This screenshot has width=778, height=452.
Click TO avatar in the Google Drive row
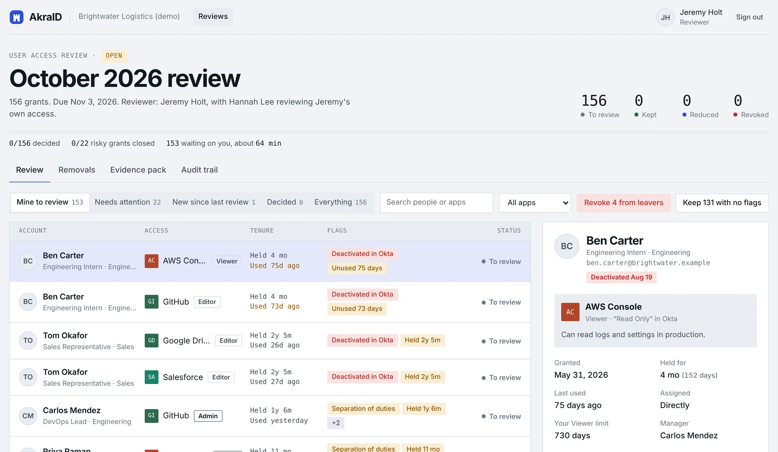28,340
